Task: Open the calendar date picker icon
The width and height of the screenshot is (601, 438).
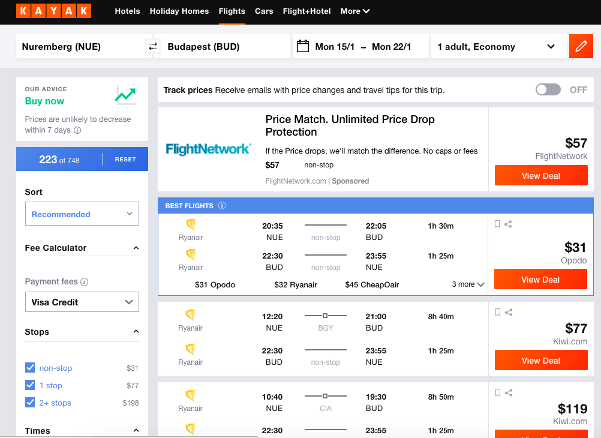Action: point(303,46)
